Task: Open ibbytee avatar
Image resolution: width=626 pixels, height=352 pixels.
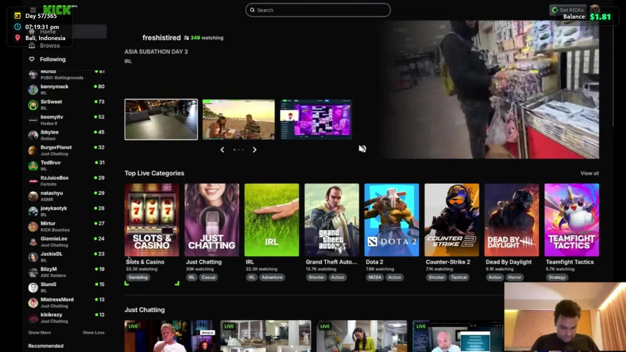Action: point(33,135)
